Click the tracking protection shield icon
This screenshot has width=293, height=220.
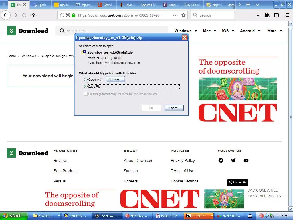[x=68, y=15]
